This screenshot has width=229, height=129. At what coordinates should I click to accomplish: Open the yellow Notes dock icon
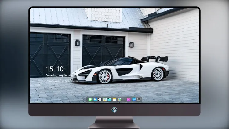pos(114,99)
